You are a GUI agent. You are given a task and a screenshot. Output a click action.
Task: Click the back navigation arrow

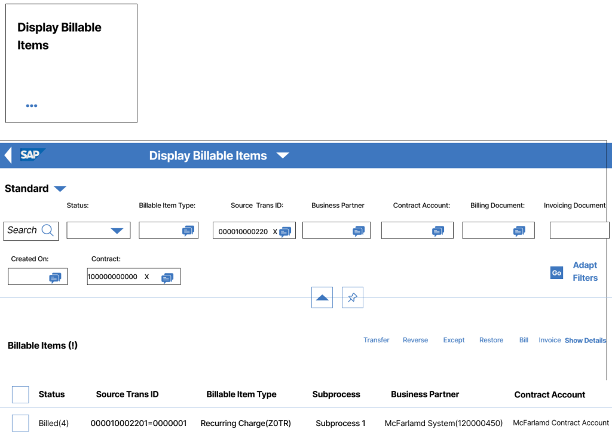[7, 155]
